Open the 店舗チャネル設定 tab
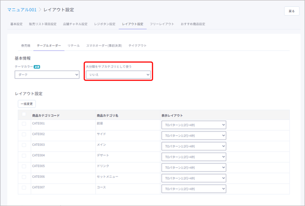 [x=75, y=24]
